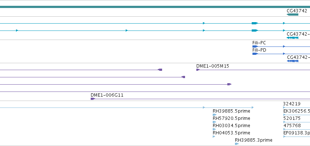Viewport: 310px width, 146px height.
Task: Click the 520175 feature label
Action: (x=292, y=118)
